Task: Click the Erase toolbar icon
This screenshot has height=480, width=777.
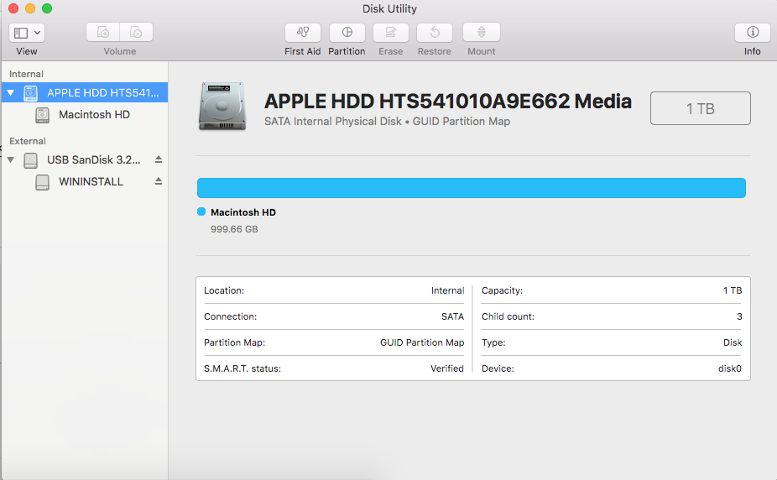Action: point(390,33)
